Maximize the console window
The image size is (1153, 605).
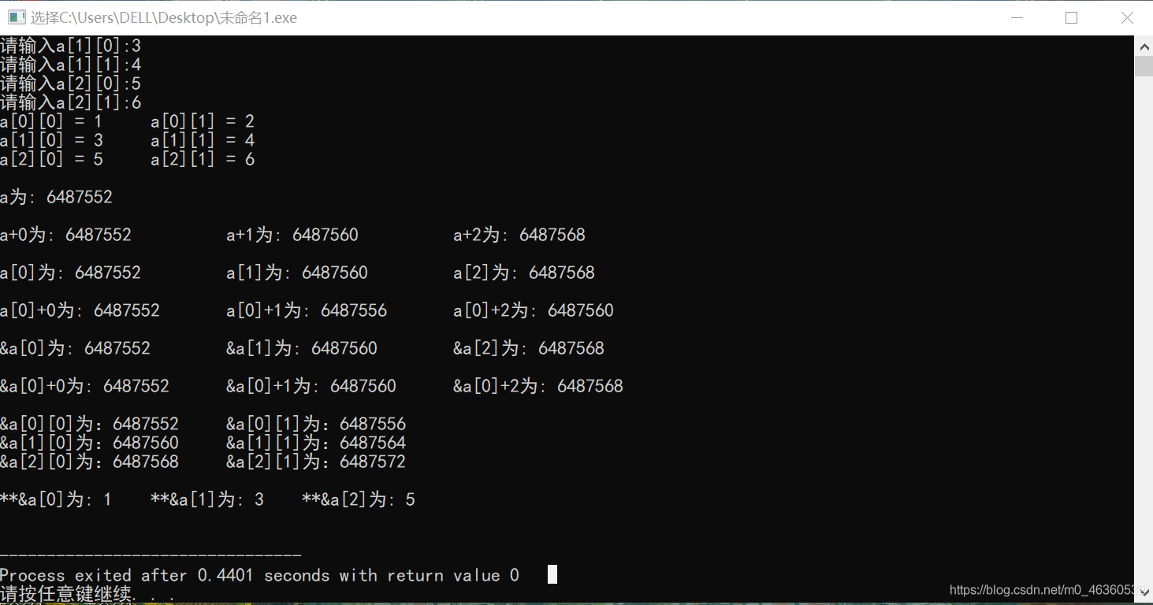click(1071, 17)
